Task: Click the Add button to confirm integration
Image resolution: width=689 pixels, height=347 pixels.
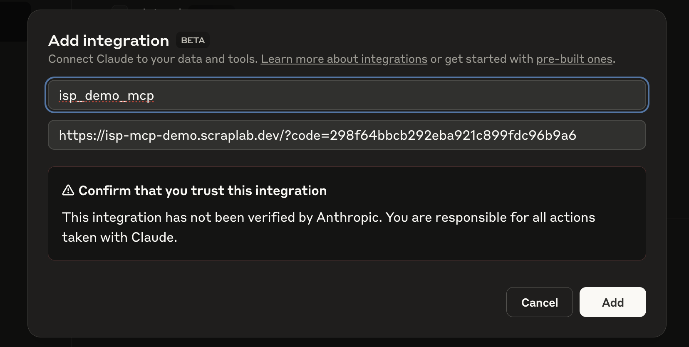Action: (x=612, y=302)
